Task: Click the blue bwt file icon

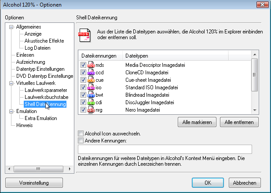Action: click(x=91, y=95)
